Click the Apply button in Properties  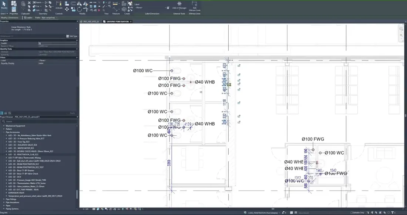tap(73, 113)
